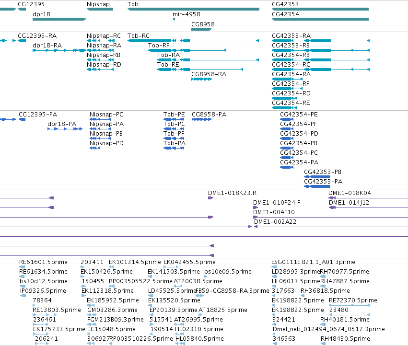Image resolution: width=408 pixels, height=346 pixels.
Task: Click the CG12395 gene label
Action: (x=31, y=4)
